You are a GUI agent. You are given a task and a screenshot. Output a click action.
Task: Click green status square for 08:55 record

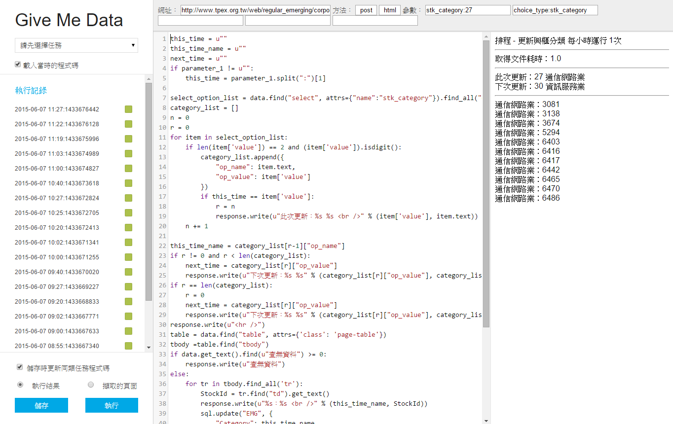point(128,346)
